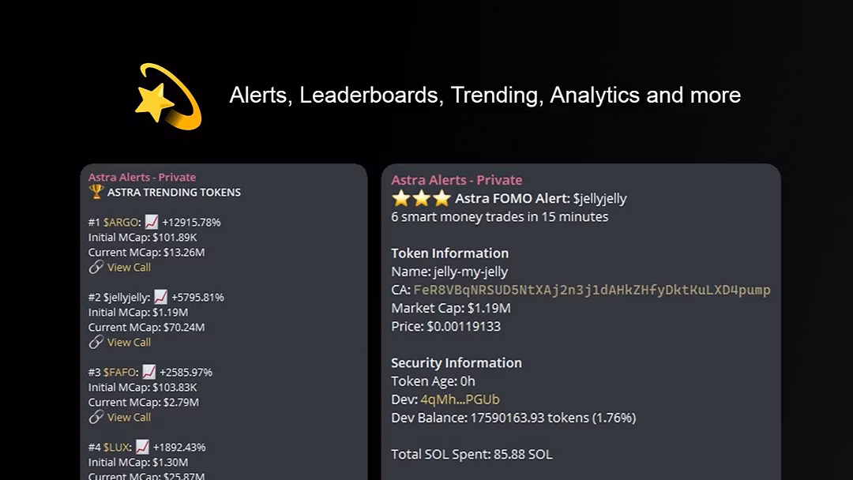Open the Dev wallet link 4qMh...PGUb
Image resolution: width=853 pixels, height=480 pixels.
click(x=460, y=399)
